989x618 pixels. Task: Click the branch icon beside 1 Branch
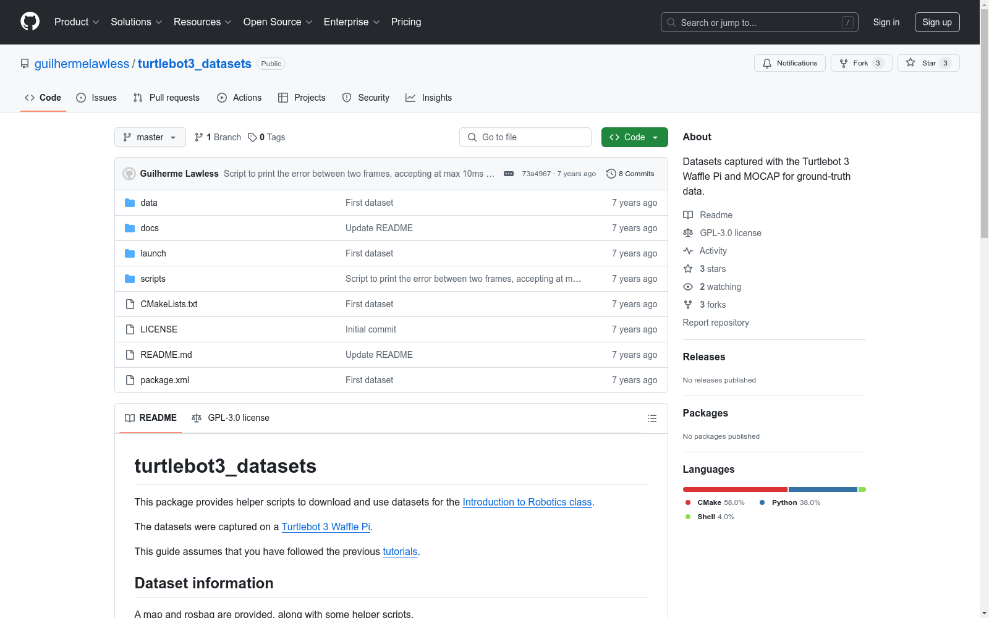[x=199, y=137]
